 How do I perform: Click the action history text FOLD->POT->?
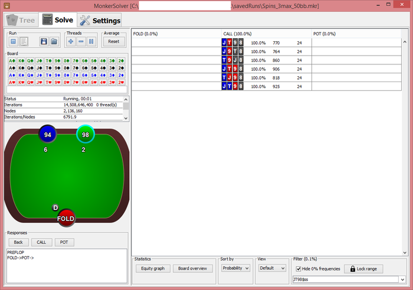point(21,258)
